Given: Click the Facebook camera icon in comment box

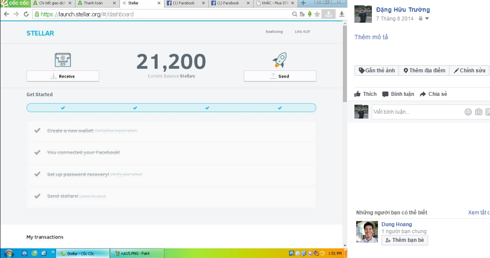Looking at the screenshot, I should [x=478, y=112].
